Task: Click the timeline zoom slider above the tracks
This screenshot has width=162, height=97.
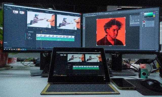Action: click(77, 33)
